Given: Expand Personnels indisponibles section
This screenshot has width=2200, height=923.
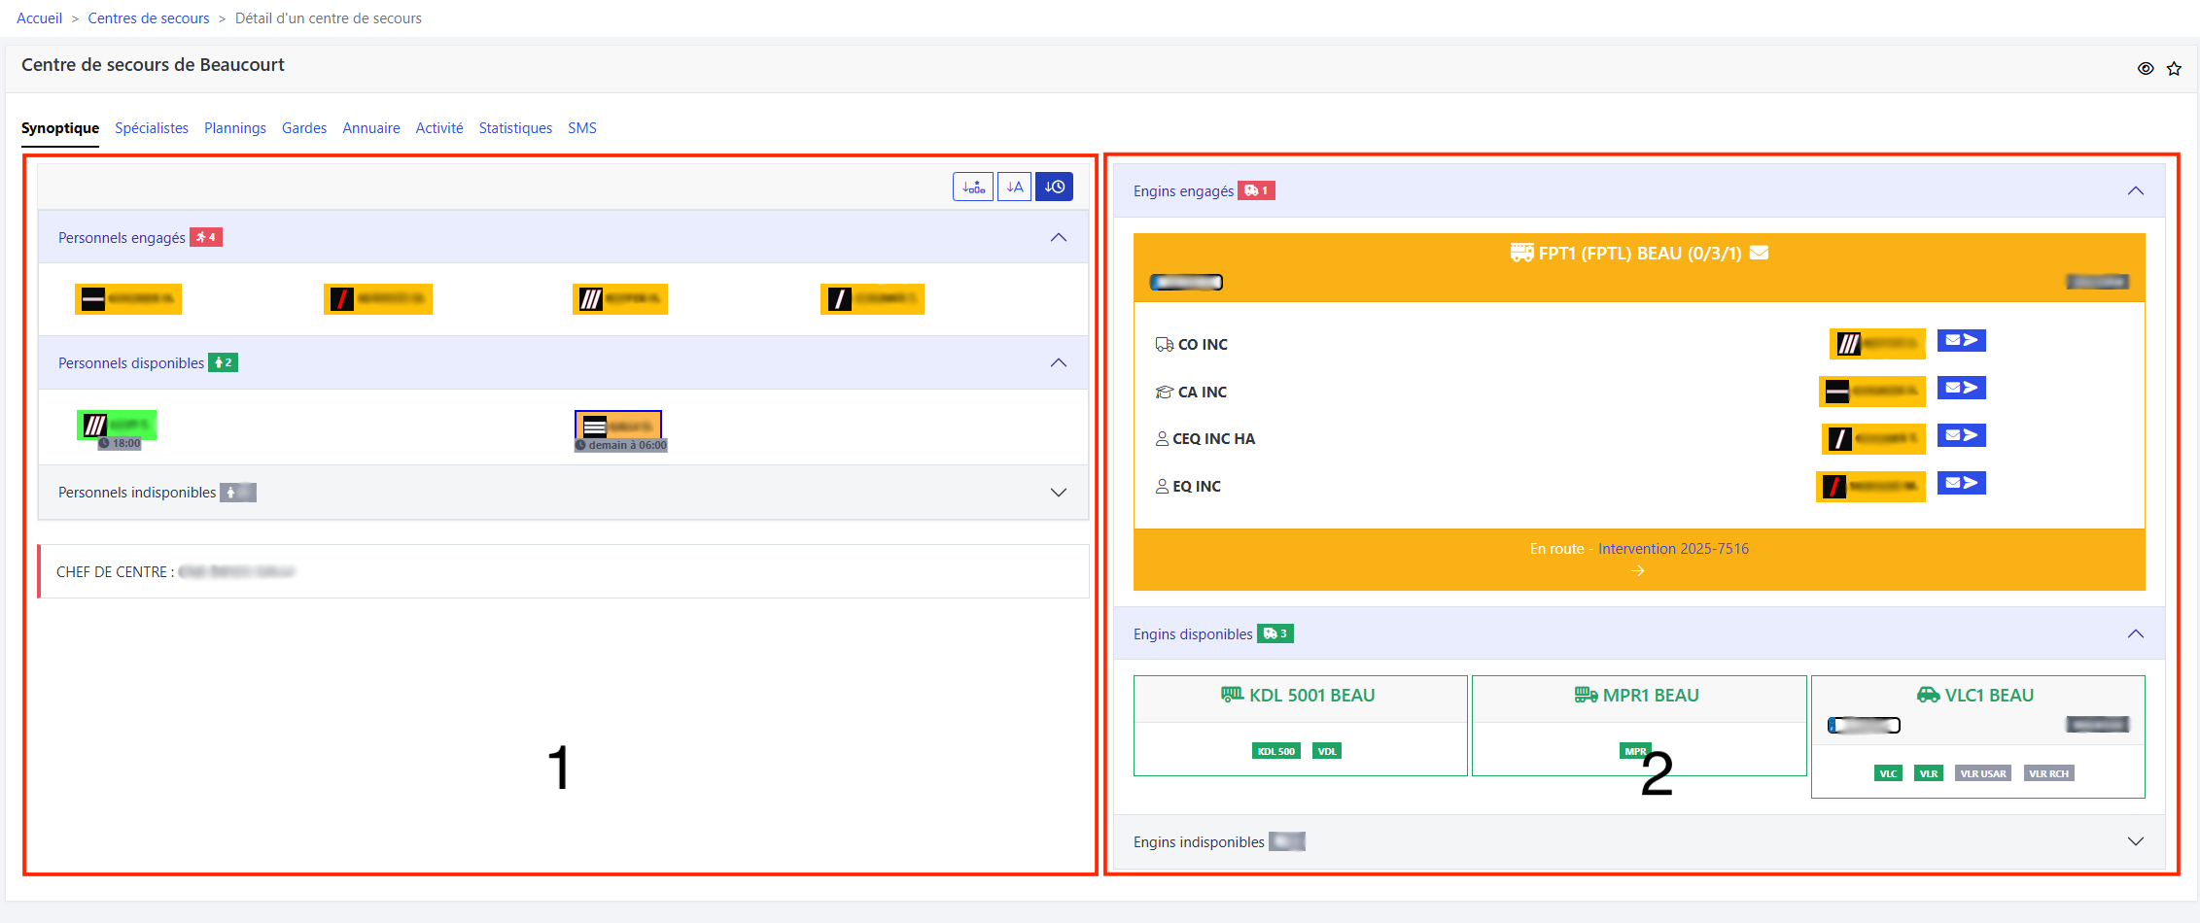Looking at the screenshot, I should (1058, 493).
